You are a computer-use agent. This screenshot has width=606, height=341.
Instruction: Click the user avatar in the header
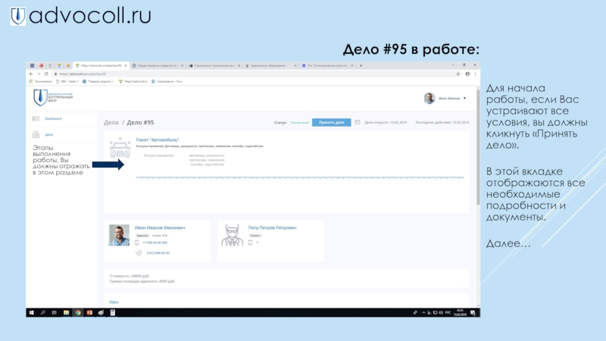click(x=429, y=99)
